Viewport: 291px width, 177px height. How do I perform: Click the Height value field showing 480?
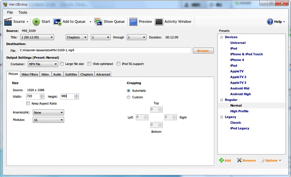pos(67,96)
